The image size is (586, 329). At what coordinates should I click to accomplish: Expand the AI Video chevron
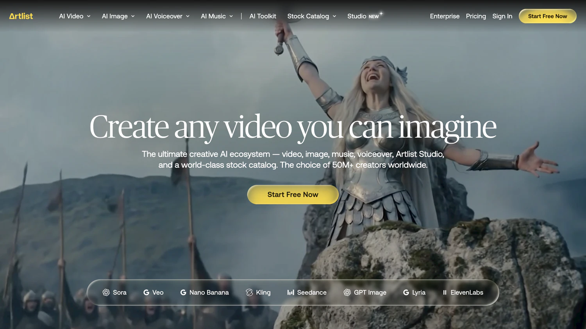(89, 16)
